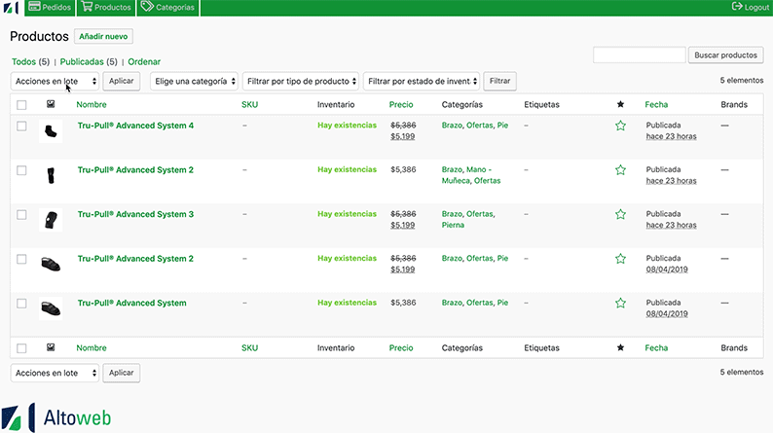Click the image column icon in table header
The width and height of the screenshot is (773, 433).
coord(51,104)
